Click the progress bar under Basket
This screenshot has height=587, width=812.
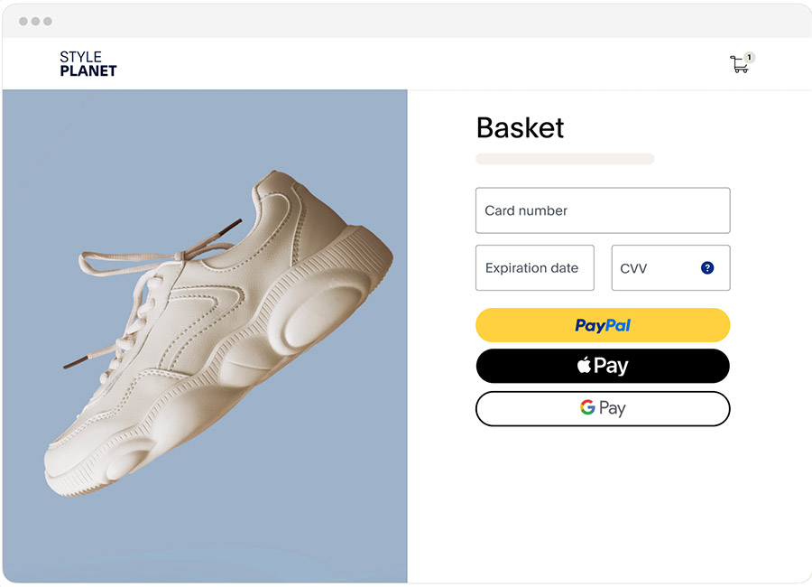(x=565, y=159)
